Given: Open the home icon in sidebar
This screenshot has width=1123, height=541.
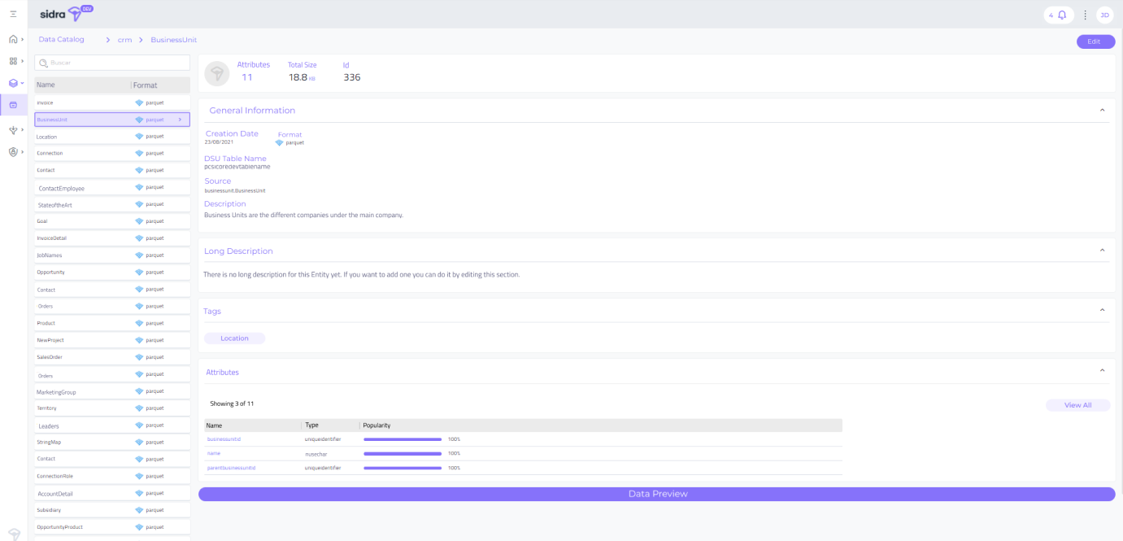Looking at the screenshot, I should click(x=12, y=39).
